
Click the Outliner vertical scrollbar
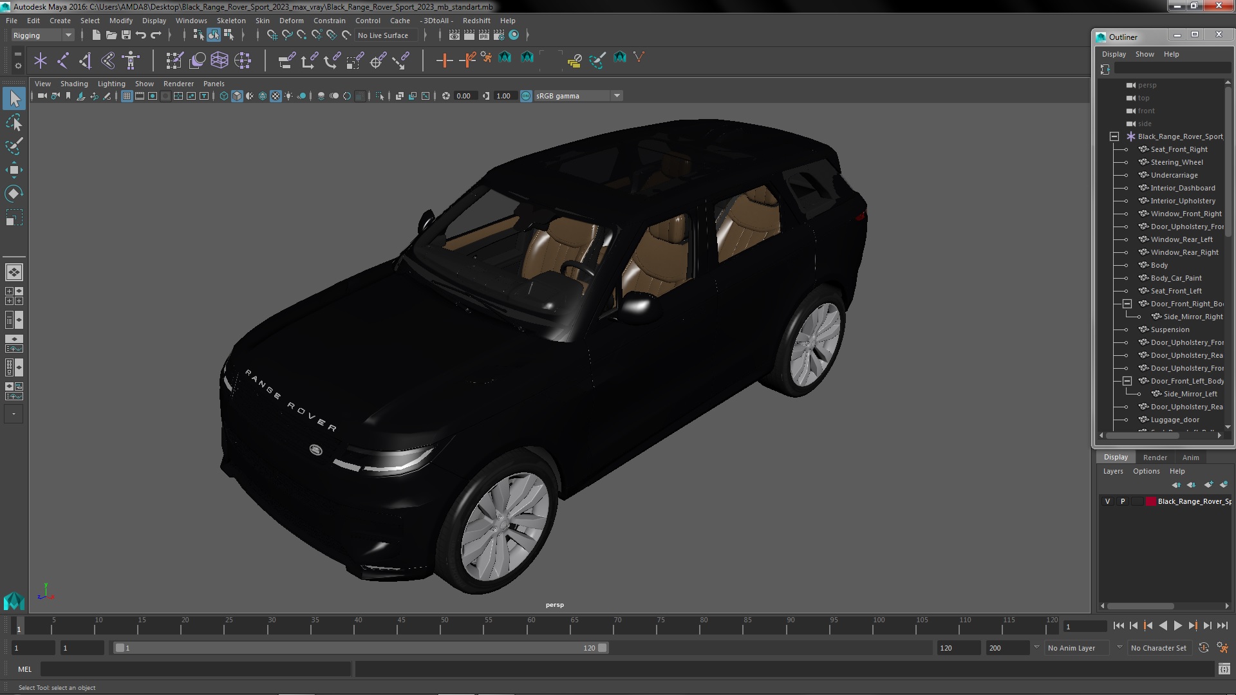tap(1228, 161)
